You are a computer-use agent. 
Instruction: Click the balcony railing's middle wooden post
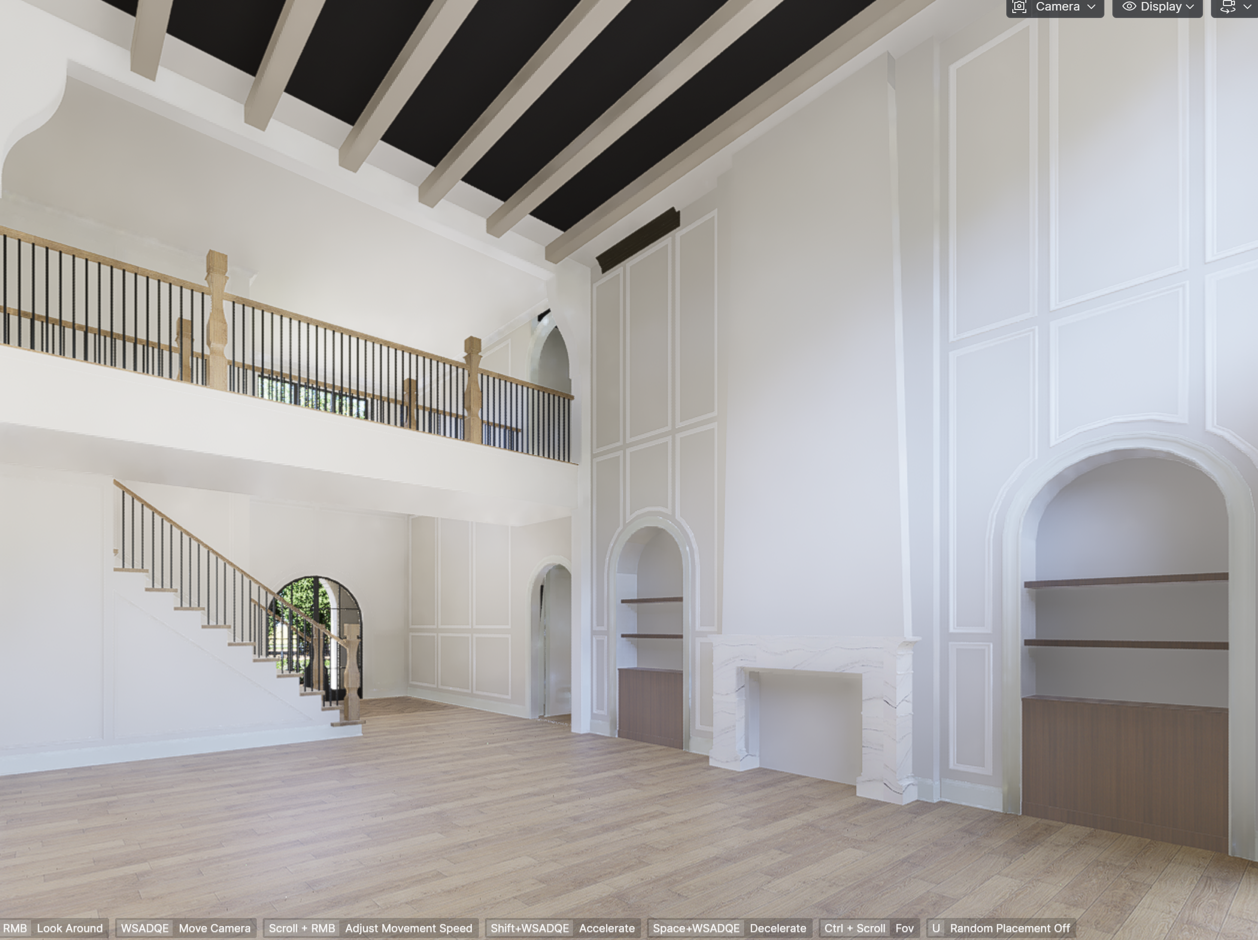[217, 321]
